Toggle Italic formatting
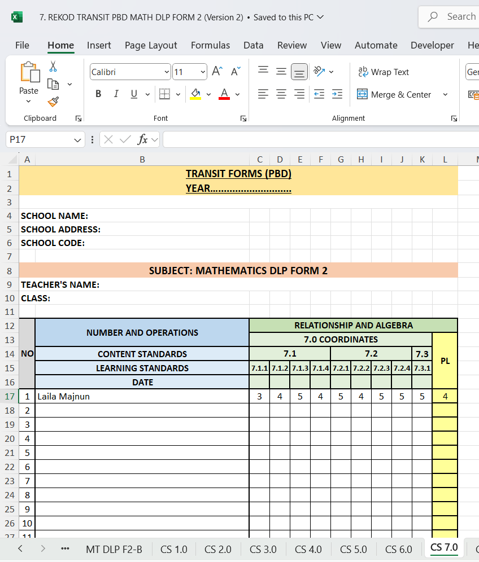 (x=116, y=94)
